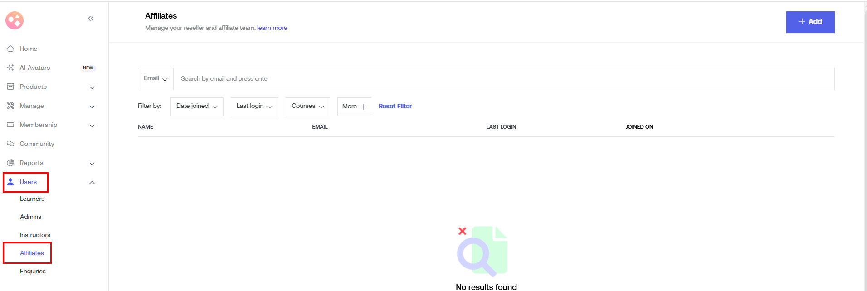Collapse the sidebar with double-chevron icon
The height and width of the screenshot is (291, 867).
(91, 19)
